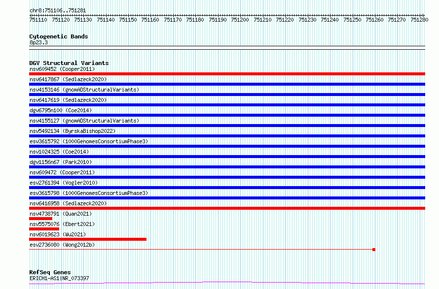Click the 8p23.3 band label
The image size is (439, 289).
(38, 42)
